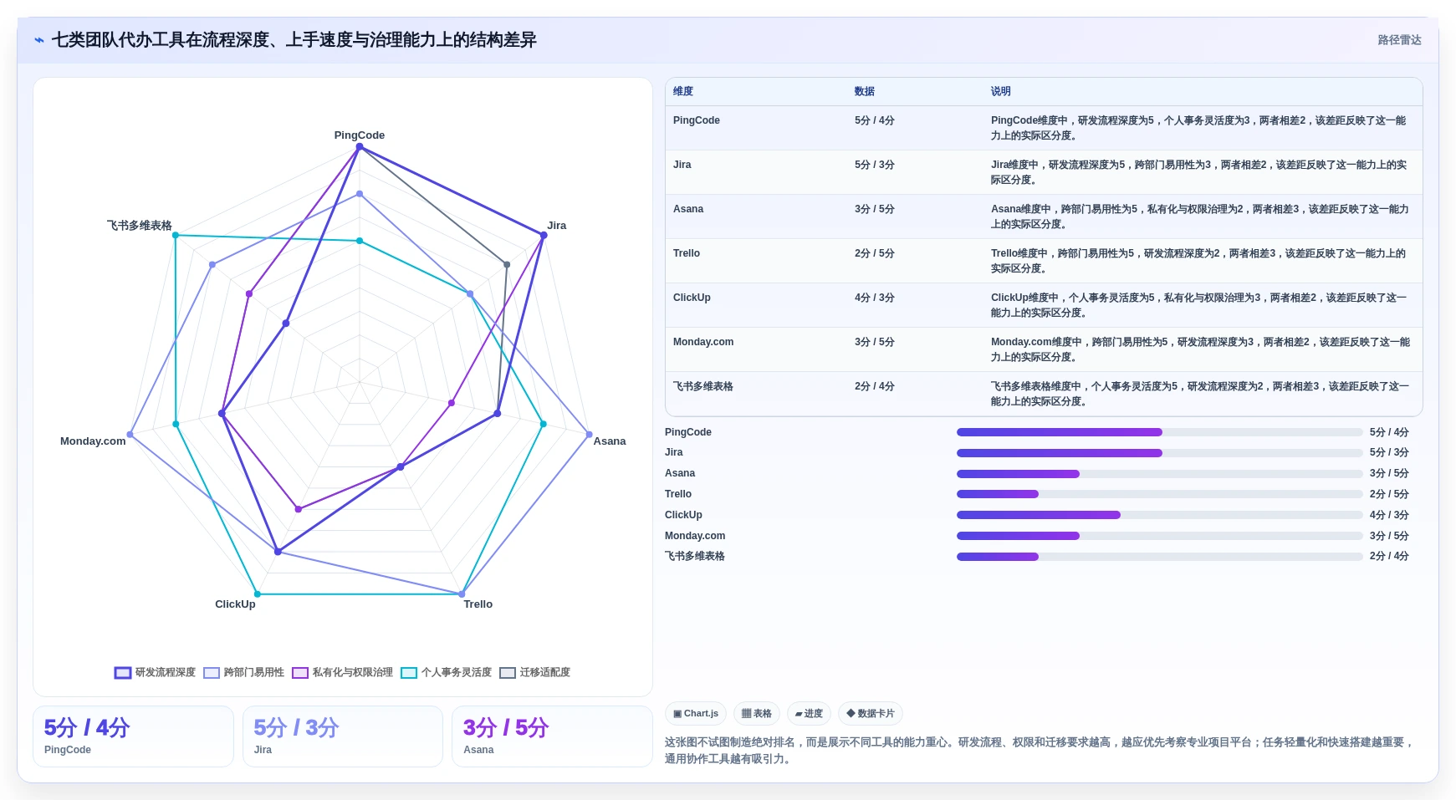Click the 数据卡片 tag chip
Image resolution: width=1456 pixels, height=800 pixels.
pyautogui.click(x=871, y=713)
